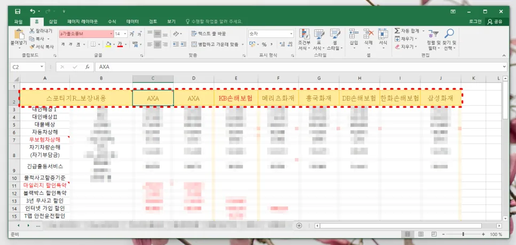
Task: Open Format as Table (표 서식)
Action: (x=318, y=40)
